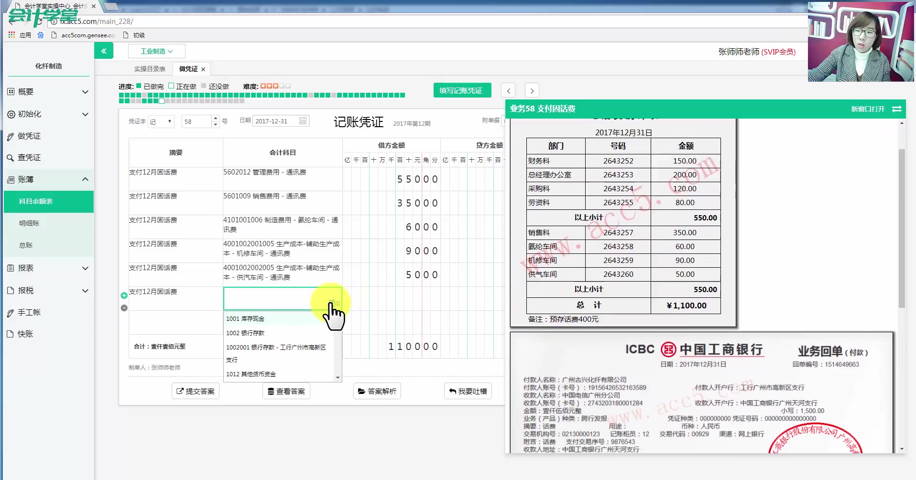Close the 做凭证 tab
The height and width of the screenshot is (480, 916).
[x=203, y=69]
